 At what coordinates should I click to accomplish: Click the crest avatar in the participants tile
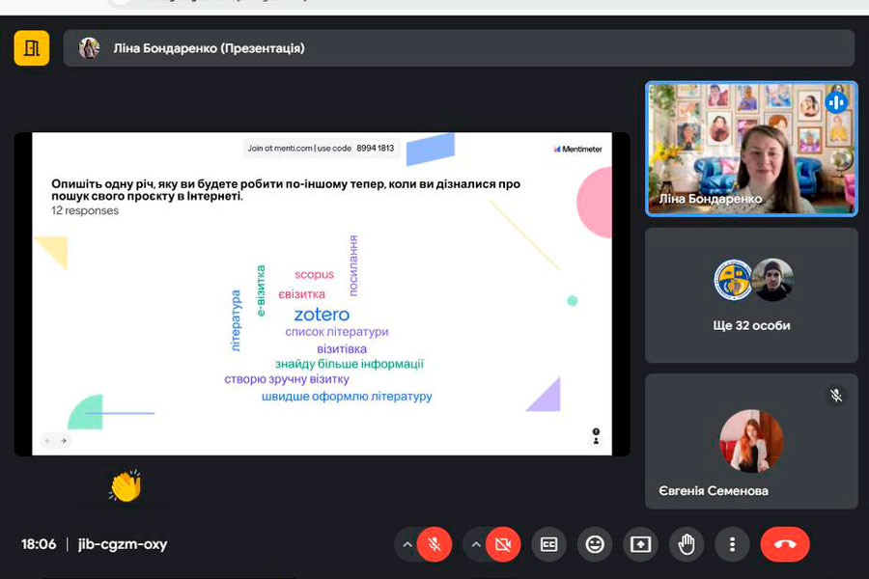pos(733,280)
